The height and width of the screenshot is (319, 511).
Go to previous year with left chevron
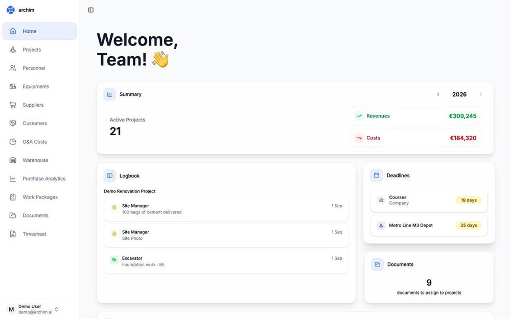tap(438, 94)
